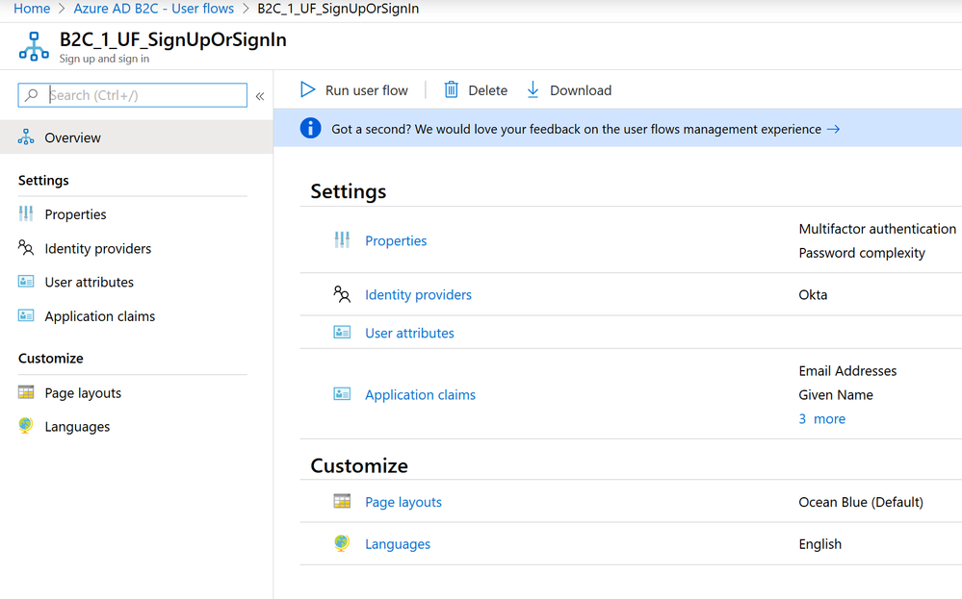Image resolution: width=962 pixels, height=599 pixels.
Task: Collapse the sidebar with the double chevron
Action: coord(260,96)
